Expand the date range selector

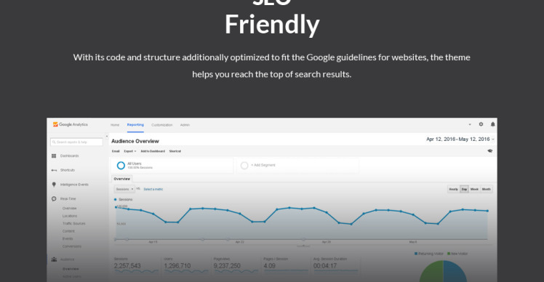click(460, 139)
